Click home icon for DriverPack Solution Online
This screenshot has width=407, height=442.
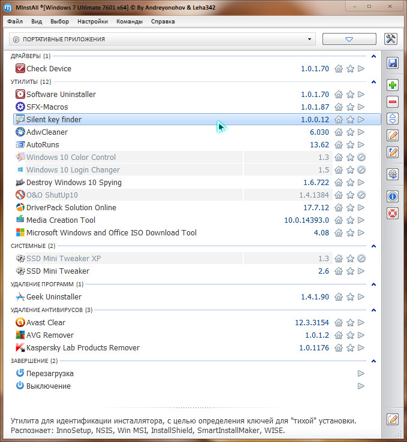[x=339, y=208]
